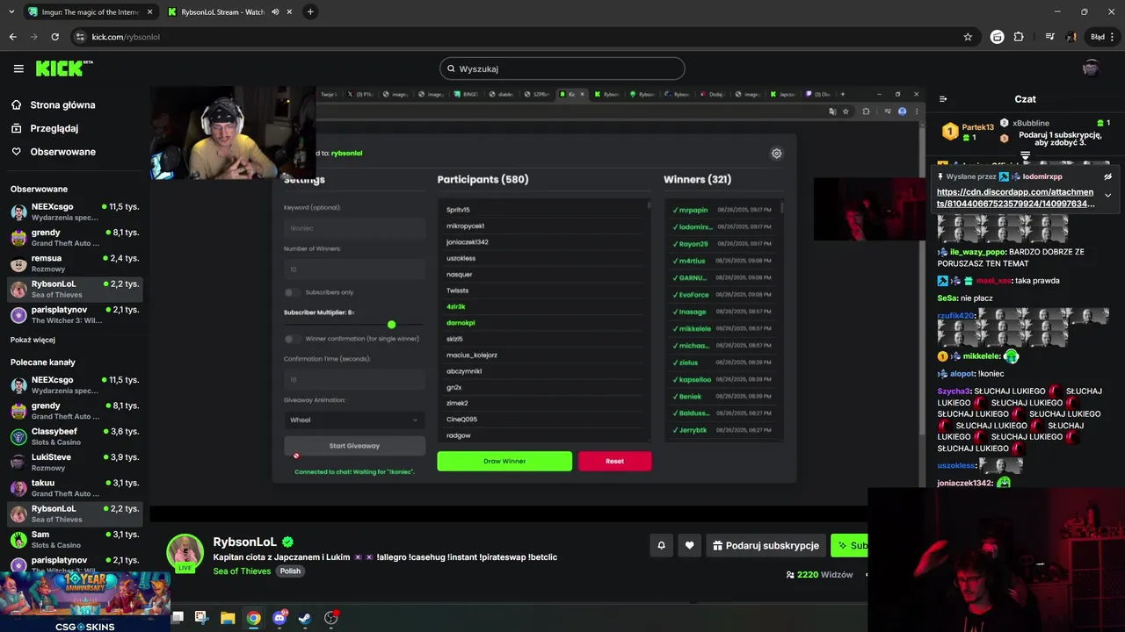Screen dimensions: 1125x632
Task: Open OBS Studio in taskbar
Action: [x=331, y=618]
